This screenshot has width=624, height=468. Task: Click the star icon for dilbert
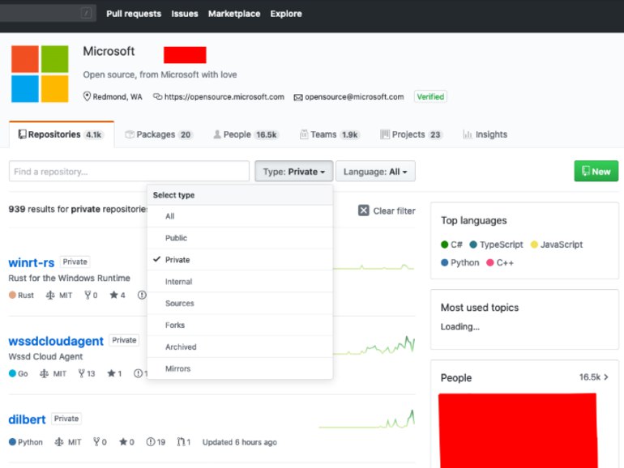tap(123, 442)
